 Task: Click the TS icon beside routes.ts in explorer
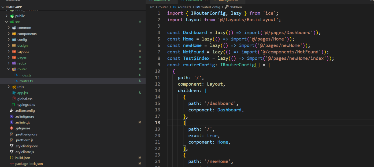tap(16, 81)
